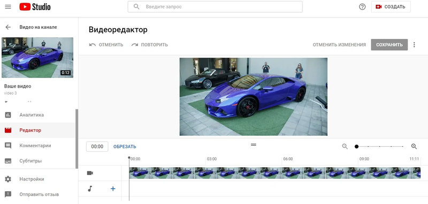Click the ПОВТОРИТЬ redo text
This screenshot has height=204, width=428.
(155, 45)
